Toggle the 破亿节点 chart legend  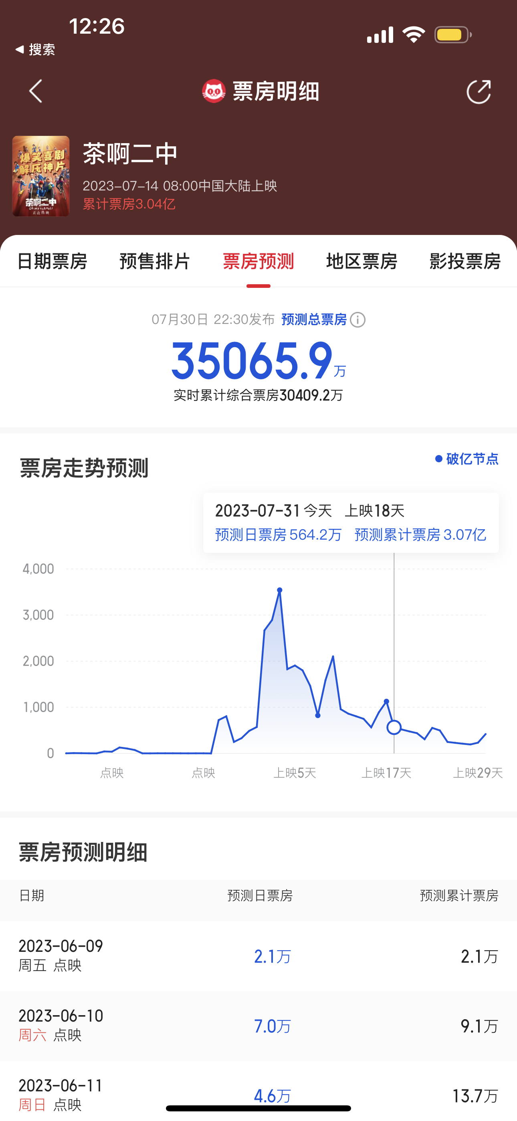[467, 459]
